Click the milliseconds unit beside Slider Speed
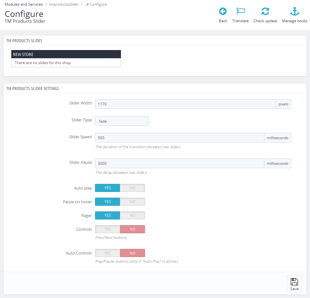310x298 pixels. point(277,138)
